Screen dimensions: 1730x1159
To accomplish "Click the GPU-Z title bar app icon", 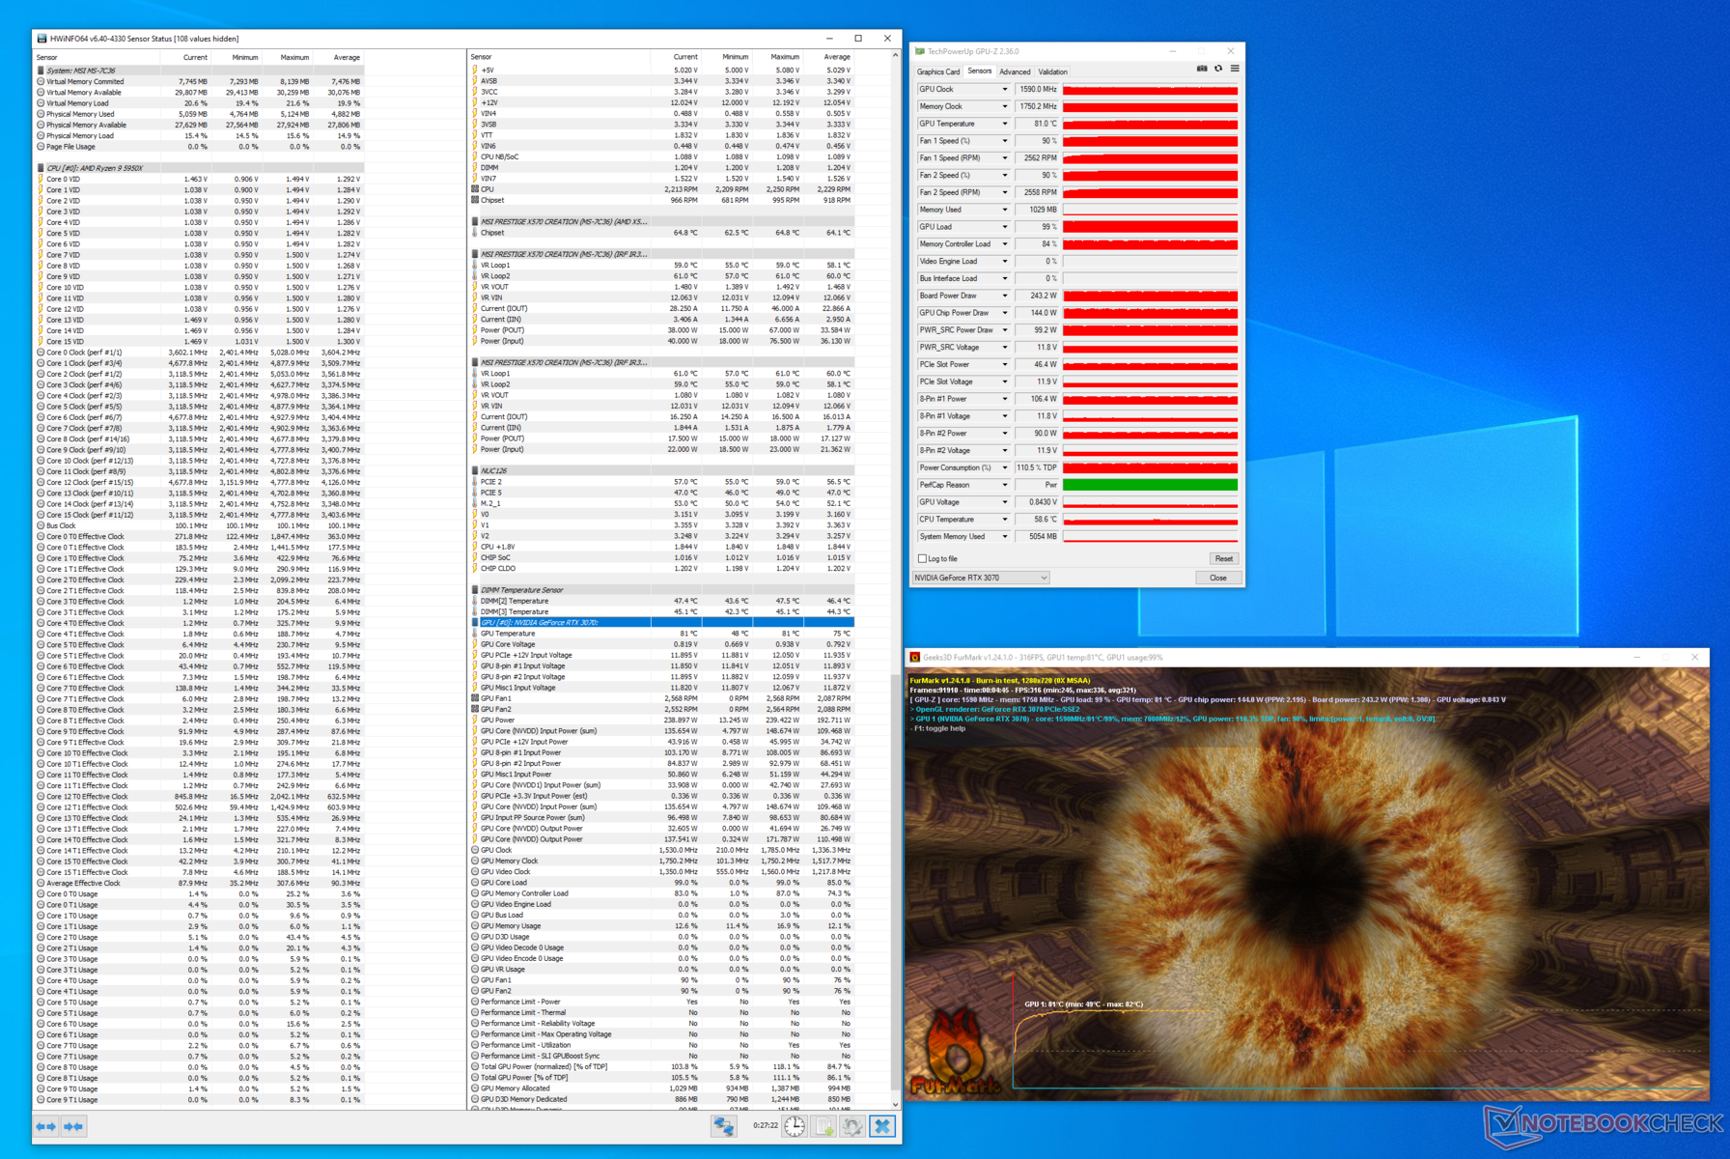I will (920, 51).
